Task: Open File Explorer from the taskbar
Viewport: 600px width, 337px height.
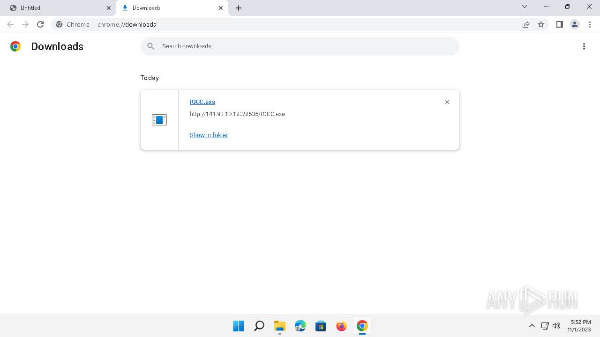Action: click(x=279, y=326)
